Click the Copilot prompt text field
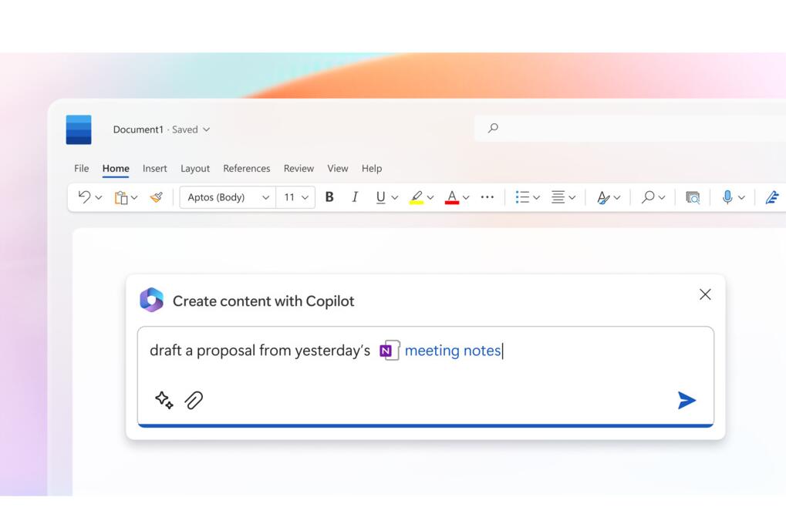 click(x=426, y=376)
